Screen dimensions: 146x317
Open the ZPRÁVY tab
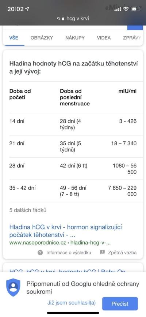pos(132,38)
